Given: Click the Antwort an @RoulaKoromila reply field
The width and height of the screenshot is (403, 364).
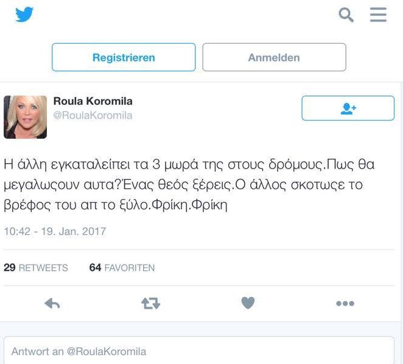Looking at the screenshot, I should [x=199, y=351].
